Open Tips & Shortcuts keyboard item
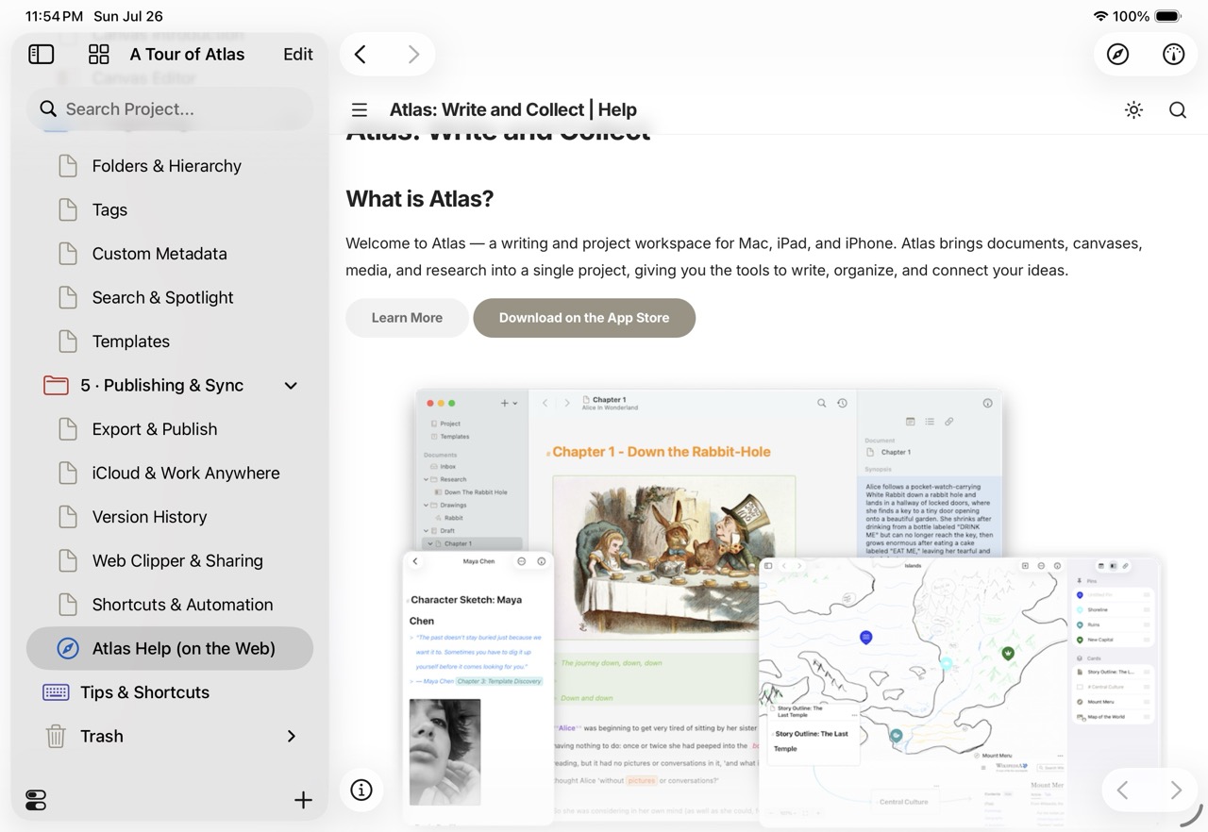This screenshot has height=832, width=1208. point(170,692)
